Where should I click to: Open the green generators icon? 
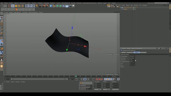57,6
